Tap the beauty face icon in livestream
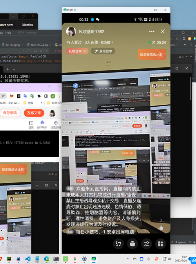196x264 pixels. point(132,244)
